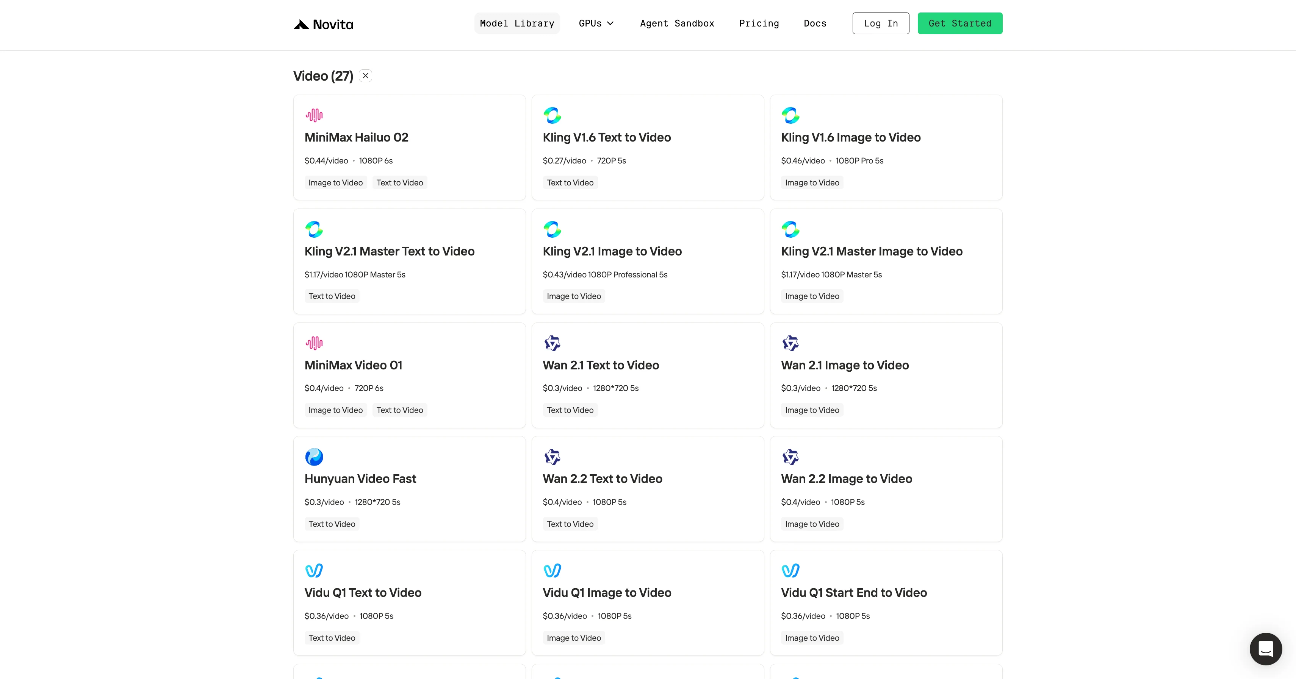Click the Novita logo
Image resolution: width=1296 pixels, height=679 pixels.
324,24
